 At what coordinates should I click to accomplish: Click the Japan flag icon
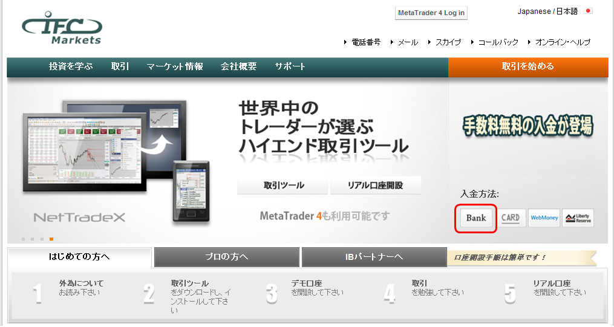tap(588, 11)
